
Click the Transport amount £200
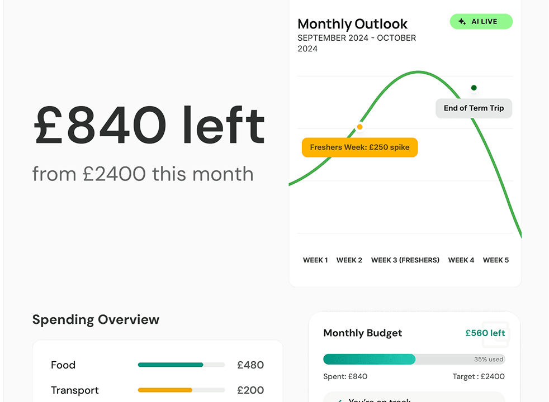click(250, 390)
